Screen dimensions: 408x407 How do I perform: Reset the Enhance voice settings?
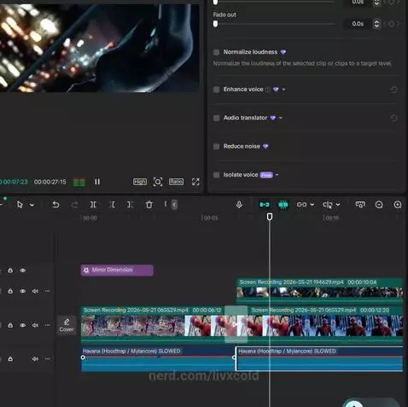coord(393,90)
